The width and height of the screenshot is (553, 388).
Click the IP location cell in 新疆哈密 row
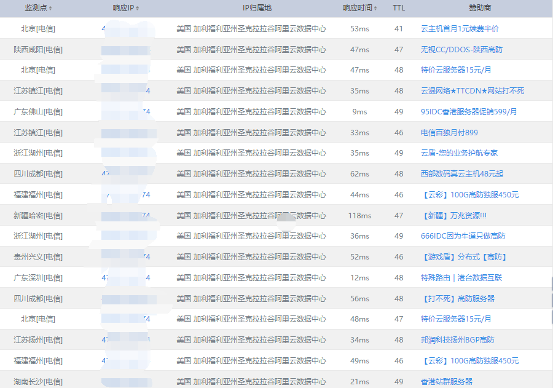tap(251, 215)
